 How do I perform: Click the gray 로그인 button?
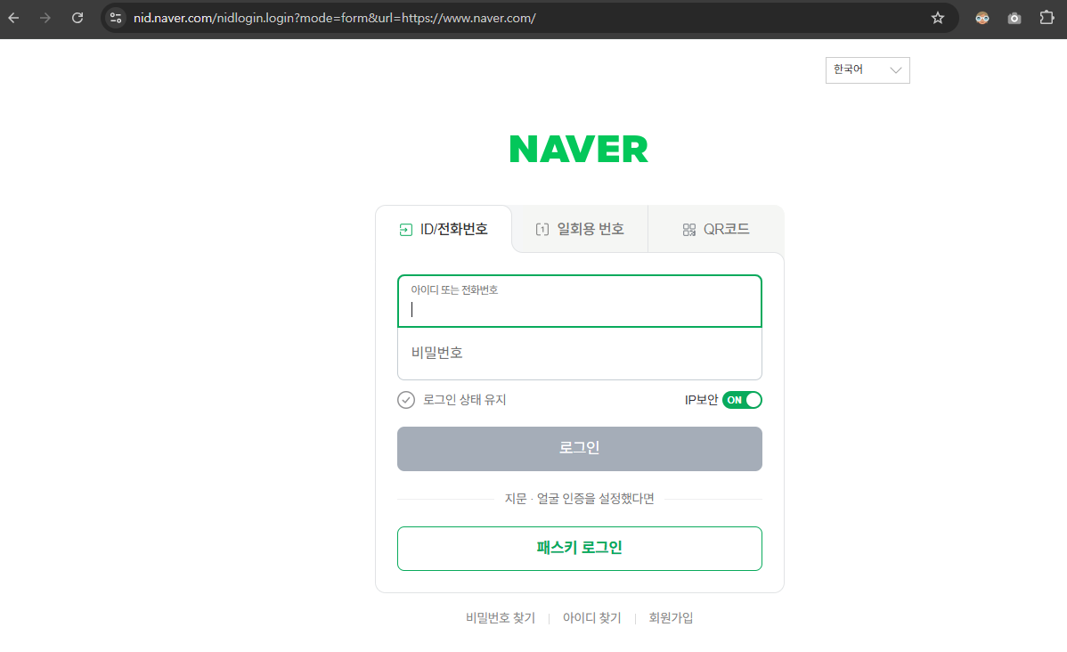click(580, 449)
